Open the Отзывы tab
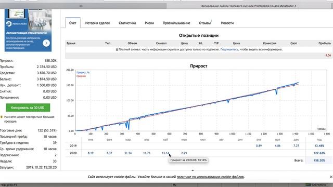This screenshot has height=187, width=333. tap(205, 23)
